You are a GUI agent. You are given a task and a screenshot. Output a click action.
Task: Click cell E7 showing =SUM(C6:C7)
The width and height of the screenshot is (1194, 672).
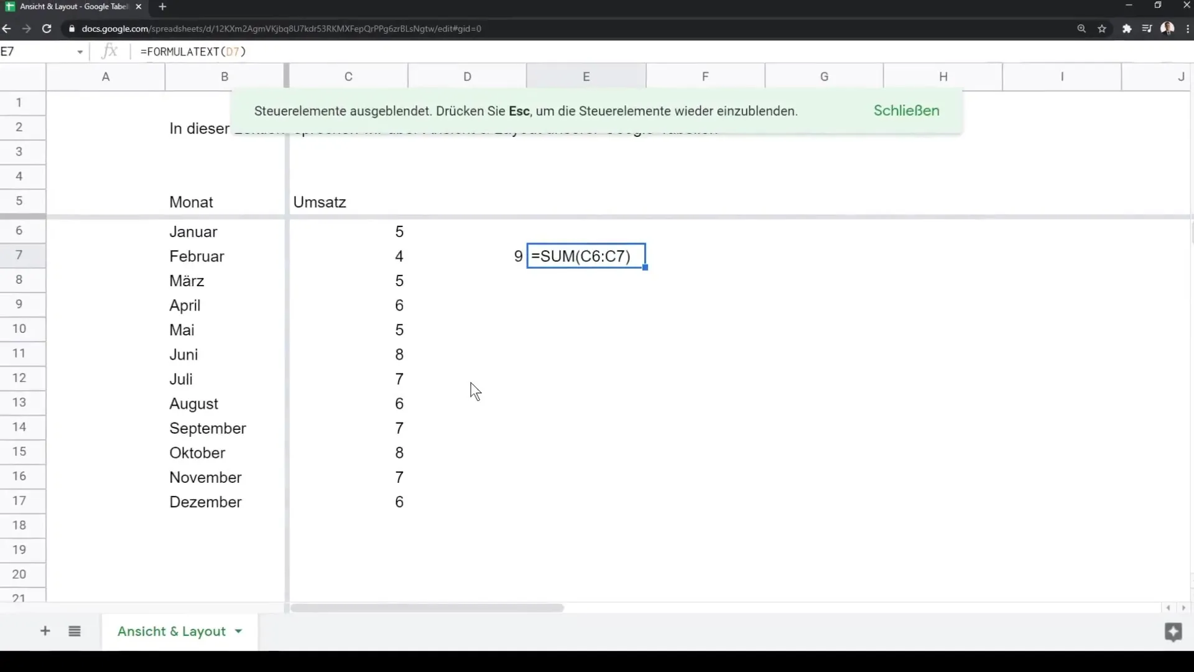pos(586,256)
